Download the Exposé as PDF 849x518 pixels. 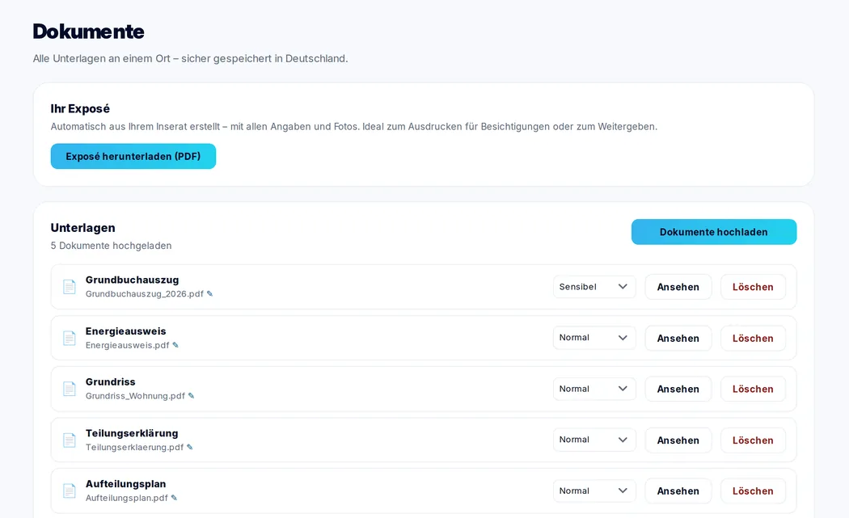133,157
